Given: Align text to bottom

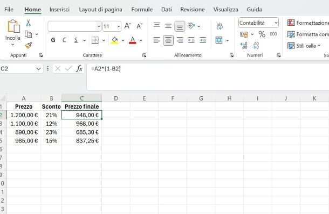Looking at the screenshot, I should [x=180, y=26].
